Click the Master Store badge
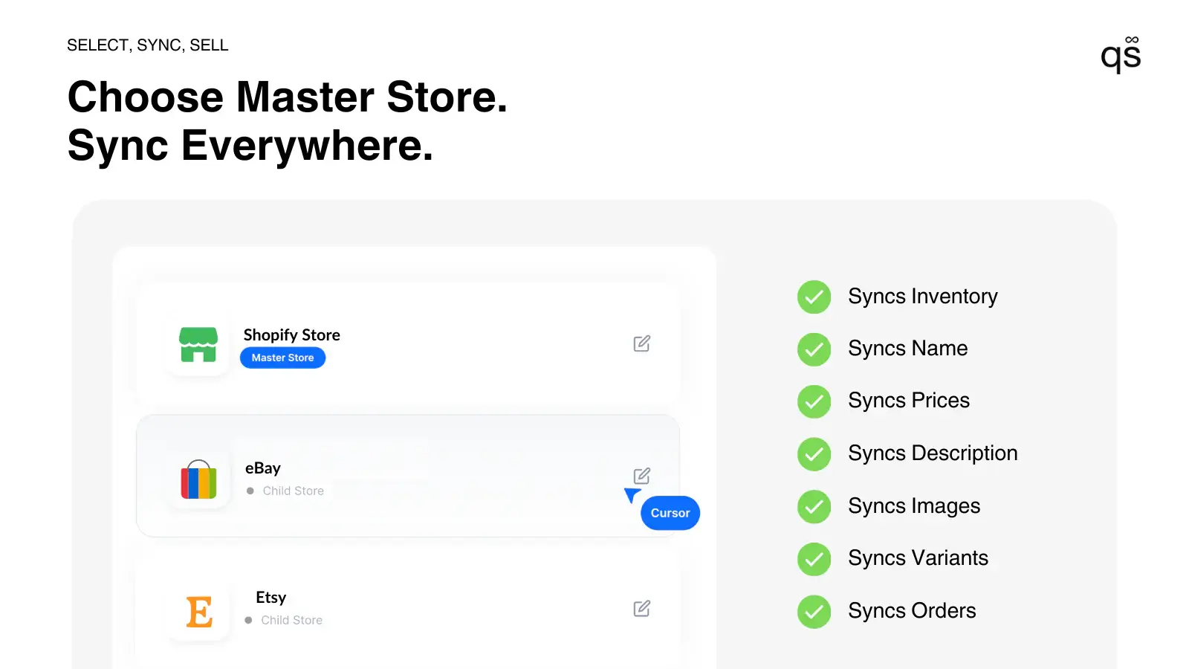 click(282, 358)
